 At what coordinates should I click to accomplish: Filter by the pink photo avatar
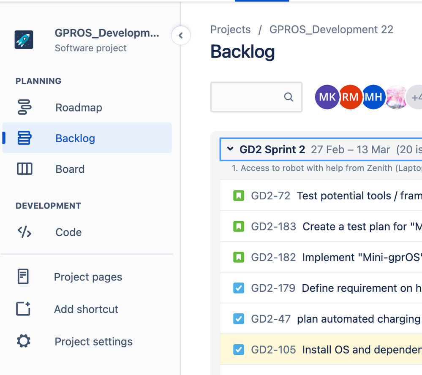(396, 97)
